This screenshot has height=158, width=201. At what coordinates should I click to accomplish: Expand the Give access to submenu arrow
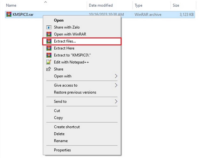(x=116, y=85)
